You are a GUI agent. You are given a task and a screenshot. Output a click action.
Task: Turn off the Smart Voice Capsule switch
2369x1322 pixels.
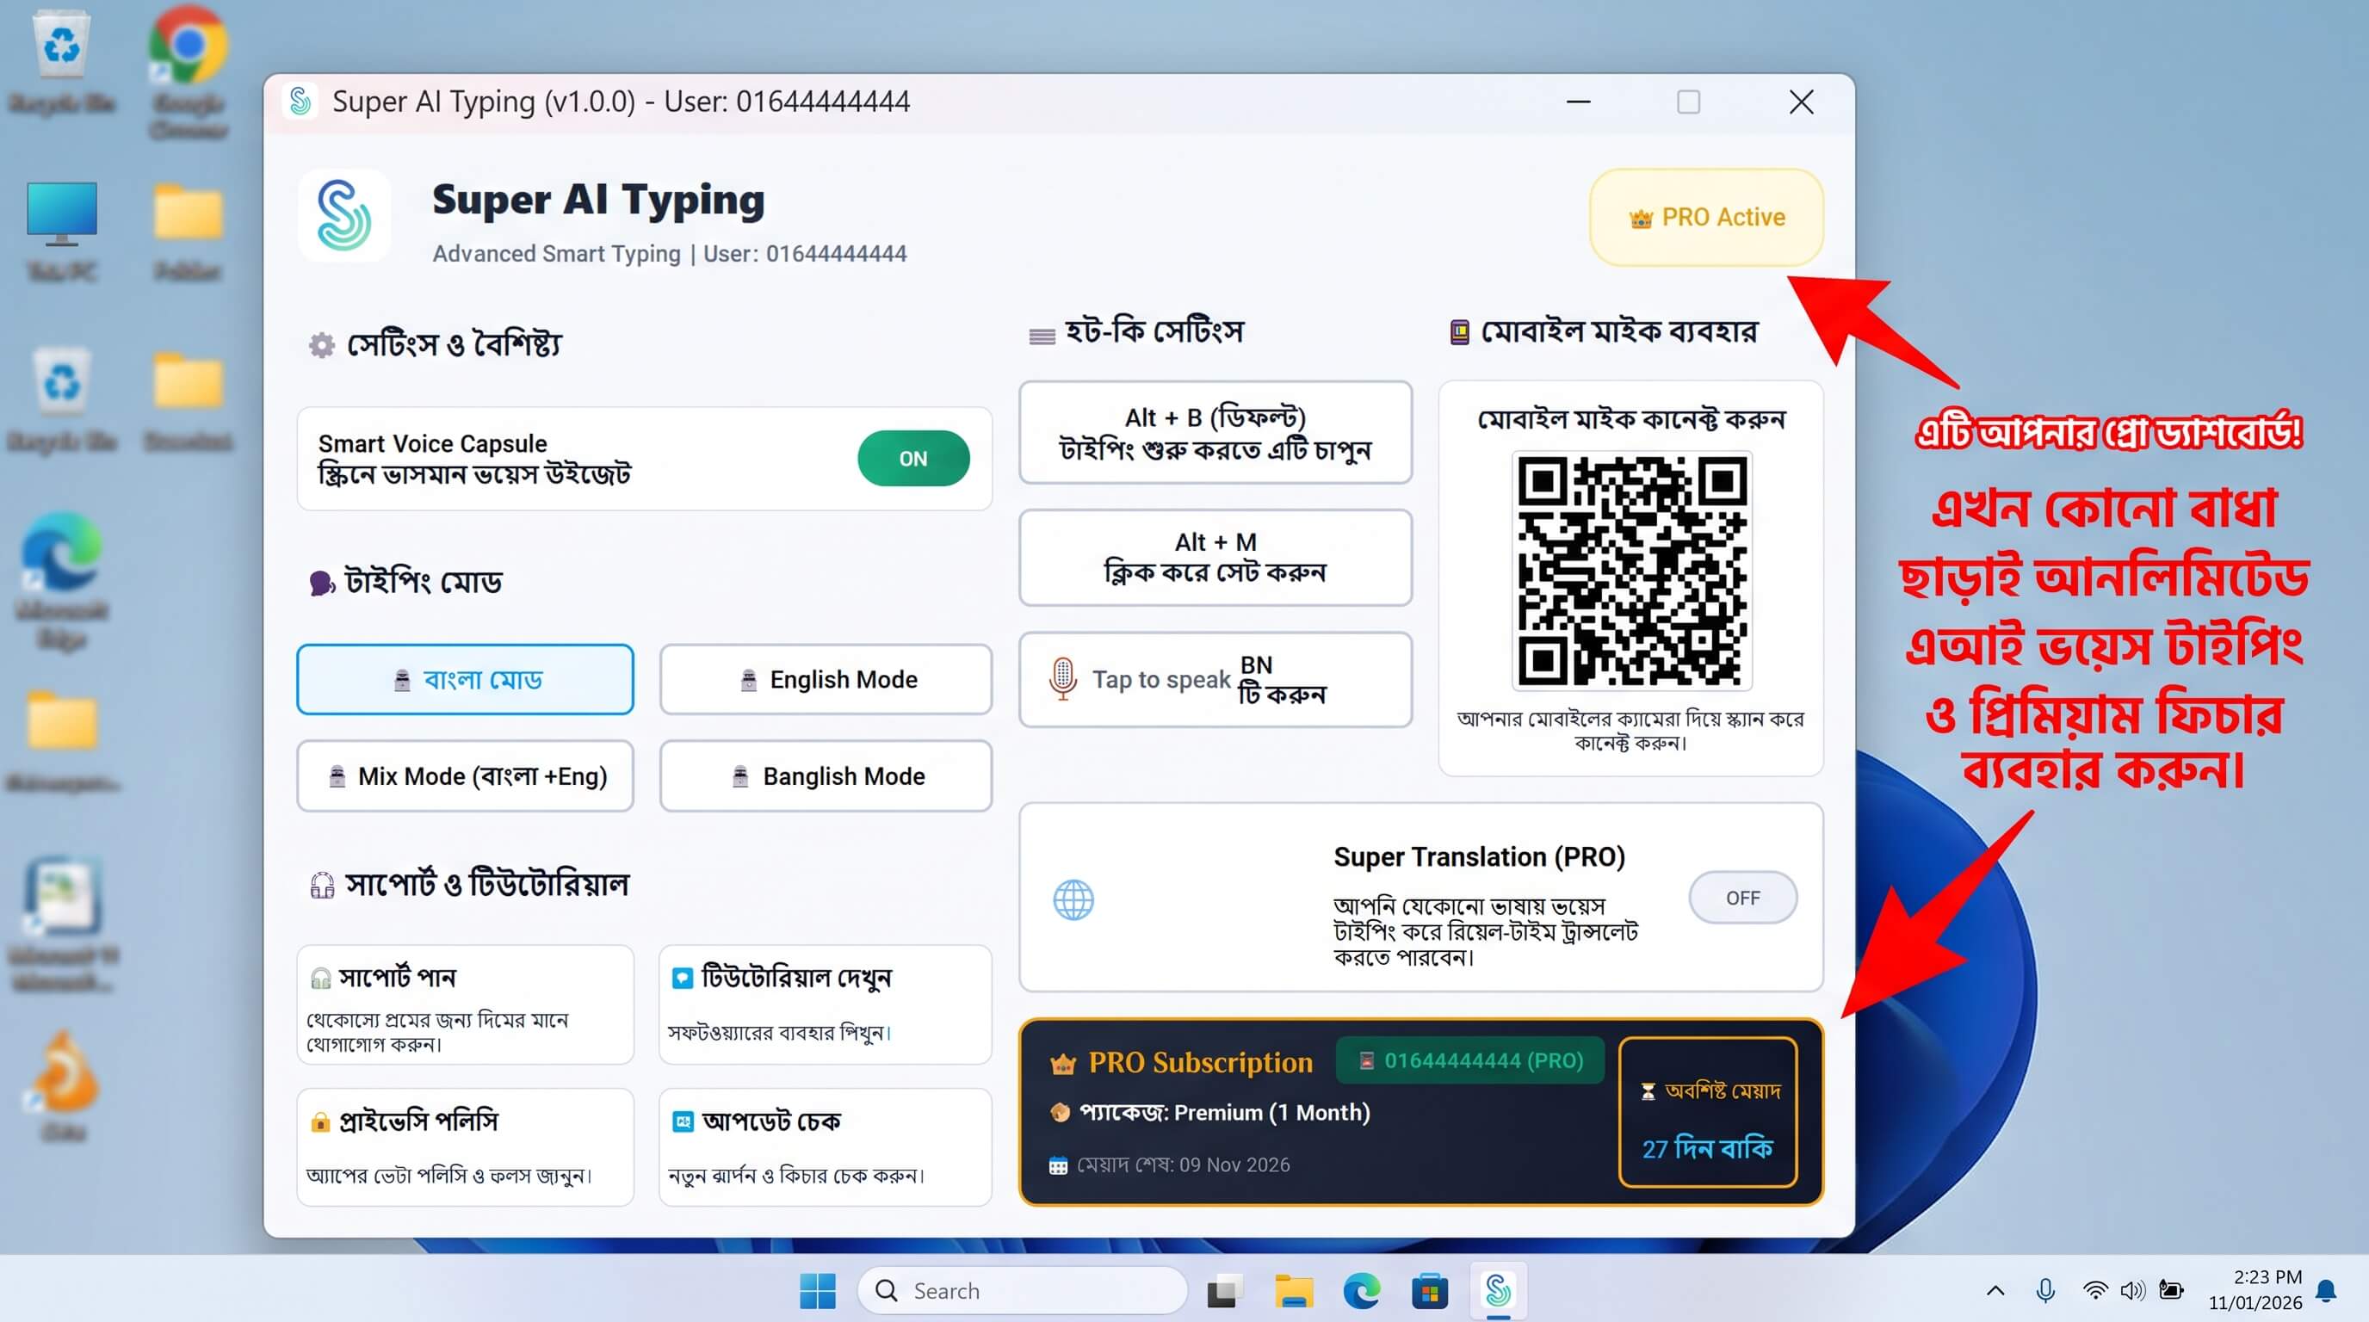tap(912, 458)
